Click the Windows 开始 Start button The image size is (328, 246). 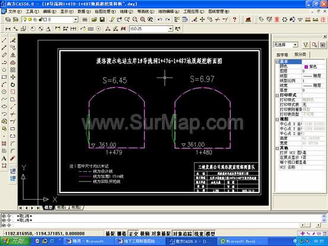[15, 241]
